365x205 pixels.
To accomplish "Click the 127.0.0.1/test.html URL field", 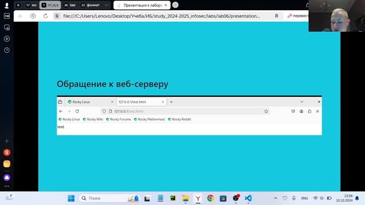I will pos(185,112).
